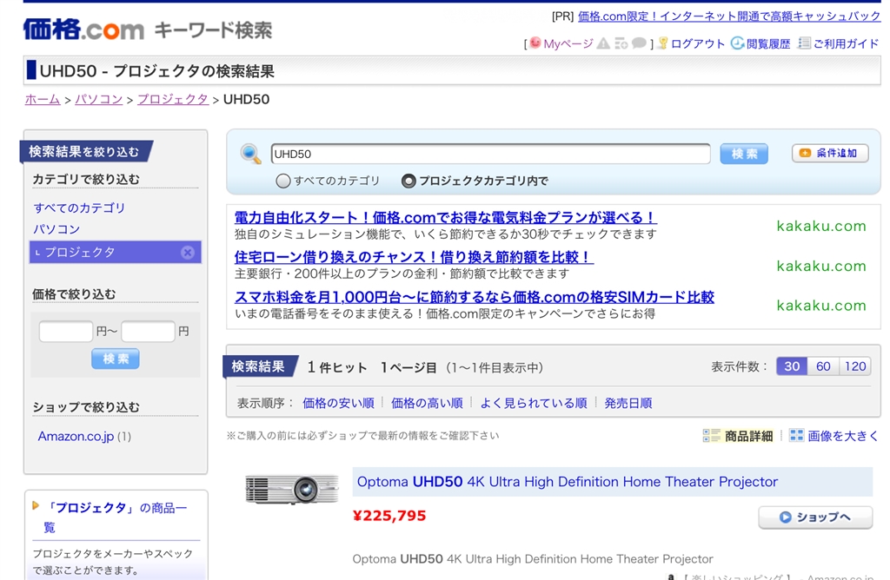Viewport: 890px width, 580px height.
Task: Sort by よく見られている順
Action: pos(534,403)
